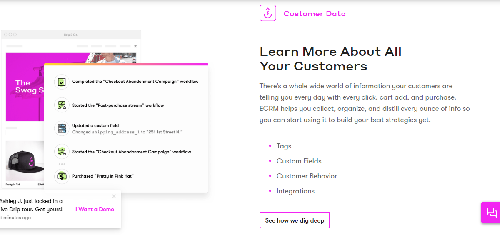Click the Checkout Abandonment started workflow icon
The image size is (500, 235).
(62, 152)
